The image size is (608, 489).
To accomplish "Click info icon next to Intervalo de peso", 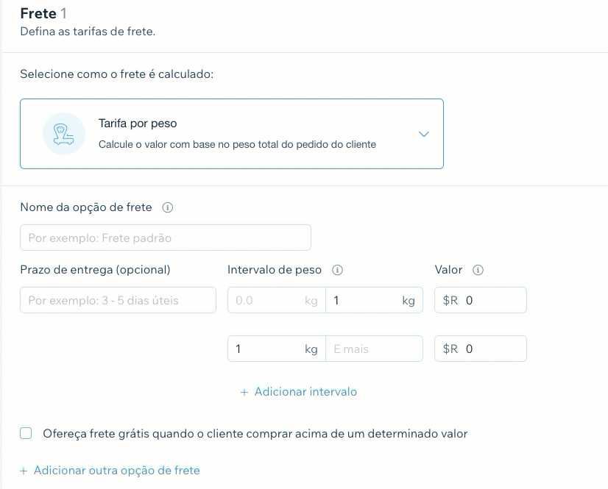I will [x=337, y=271].
